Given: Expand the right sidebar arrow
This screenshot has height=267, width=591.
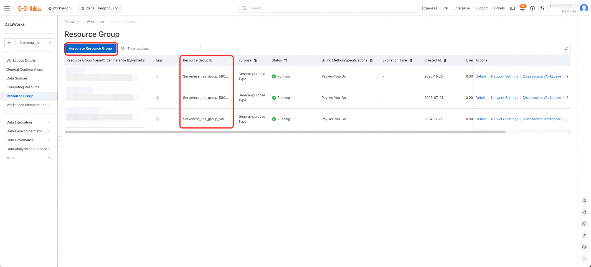Looking at the screenshot, I should pyautogui.click(x=584, y=258).
